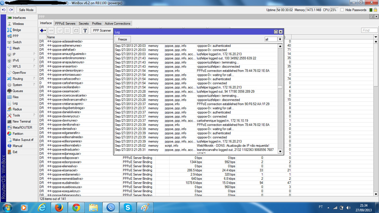Image resolution: width=379 pixels, height=213 pixels.
Task: Open the MetaROUTER sidebar item
Action: 22,127
